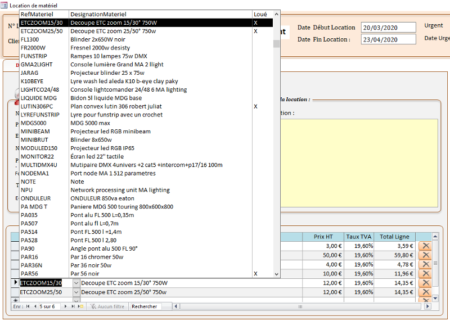
Task: Click the horizontal scrollbar thumb
Action: point(300,306)
